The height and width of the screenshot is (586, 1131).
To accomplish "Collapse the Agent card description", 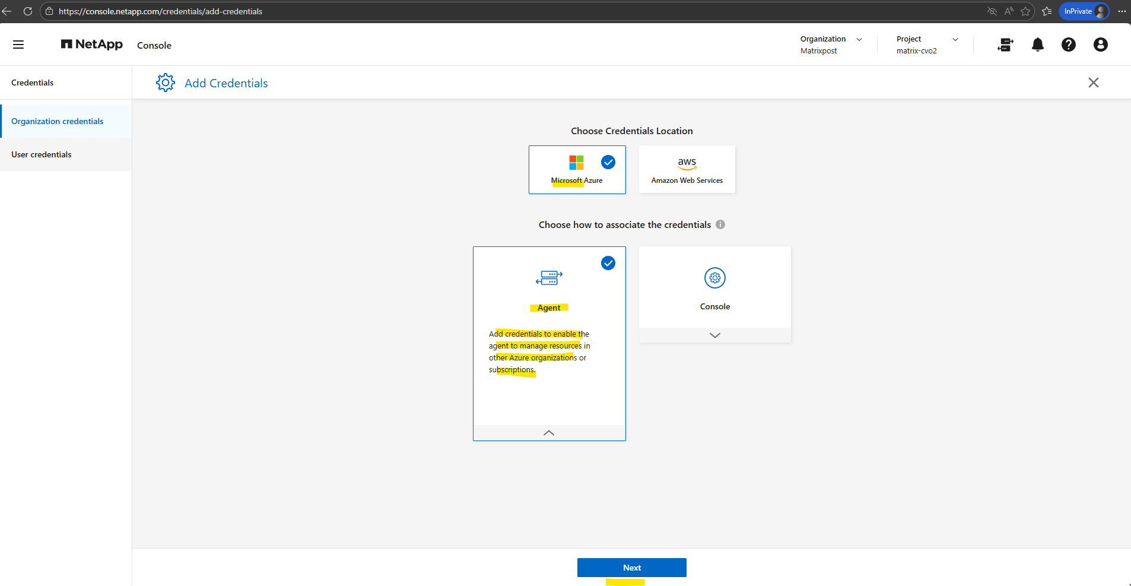I will pos(549,433).
